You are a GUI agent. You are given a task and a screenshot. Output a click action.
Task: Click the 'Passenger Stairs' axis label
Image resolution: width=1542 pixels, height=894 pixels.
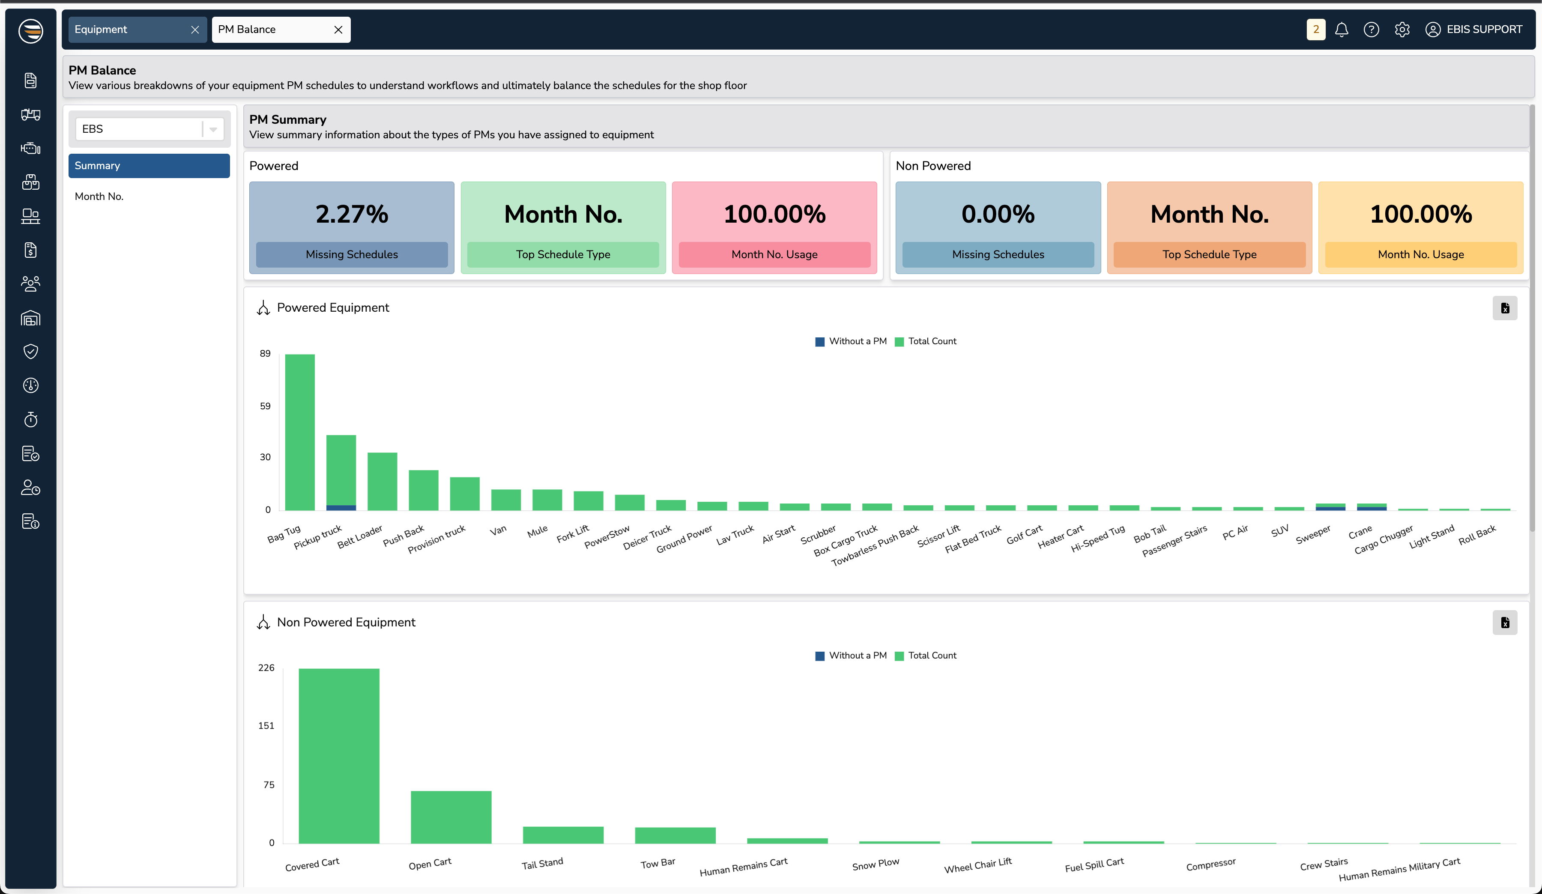[1174, 541]
